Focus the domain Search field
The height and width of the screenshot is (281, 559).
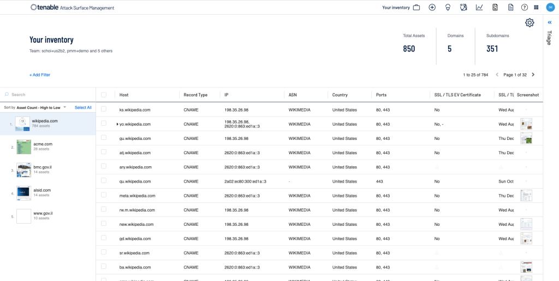[50, 95]
